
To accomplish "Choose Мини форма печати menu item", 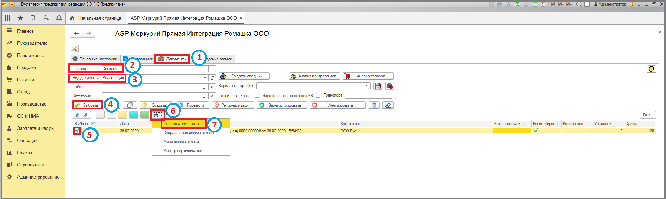I will point(191,142).
